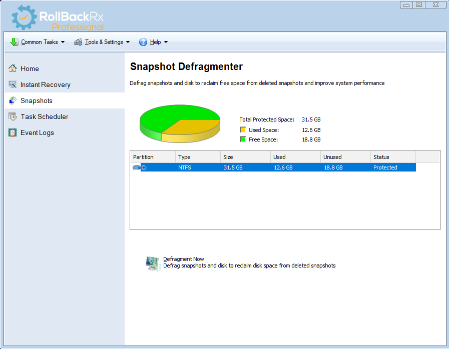Go to the Event Logs page
Image resolution: width=449 pixels, height=349 pixels.
tap(37, 132)
